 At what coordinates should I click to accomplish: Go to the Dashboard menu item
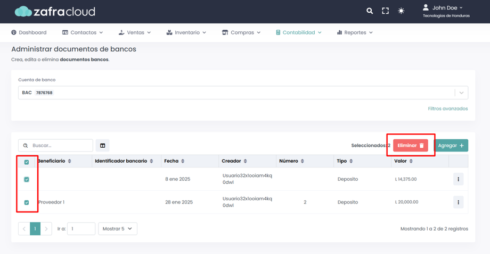click(x=29, y=32)
